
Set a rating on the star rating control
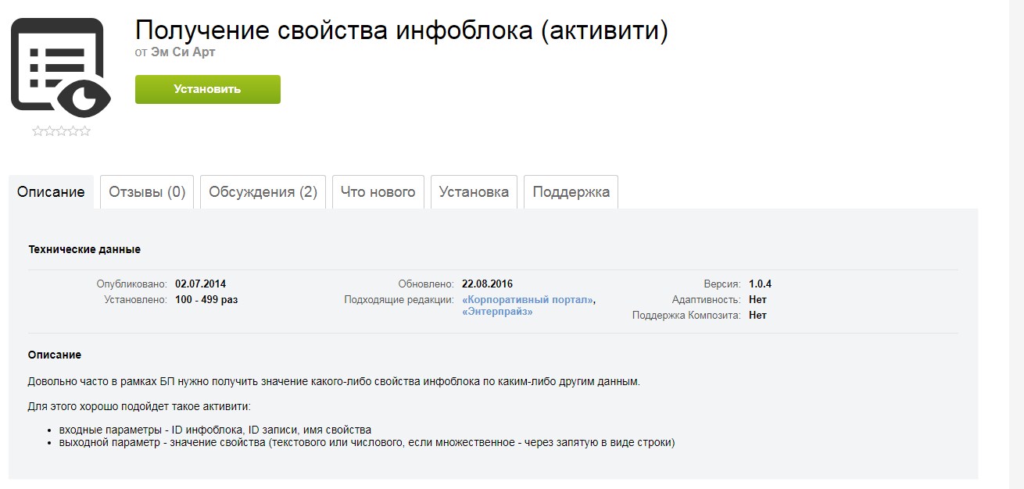click(61, 131)
